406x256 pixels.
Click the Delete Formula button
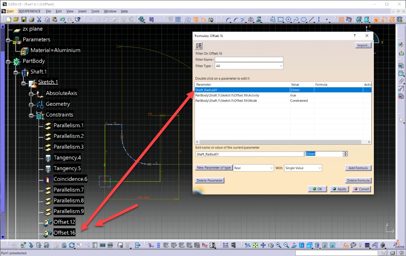358,181
